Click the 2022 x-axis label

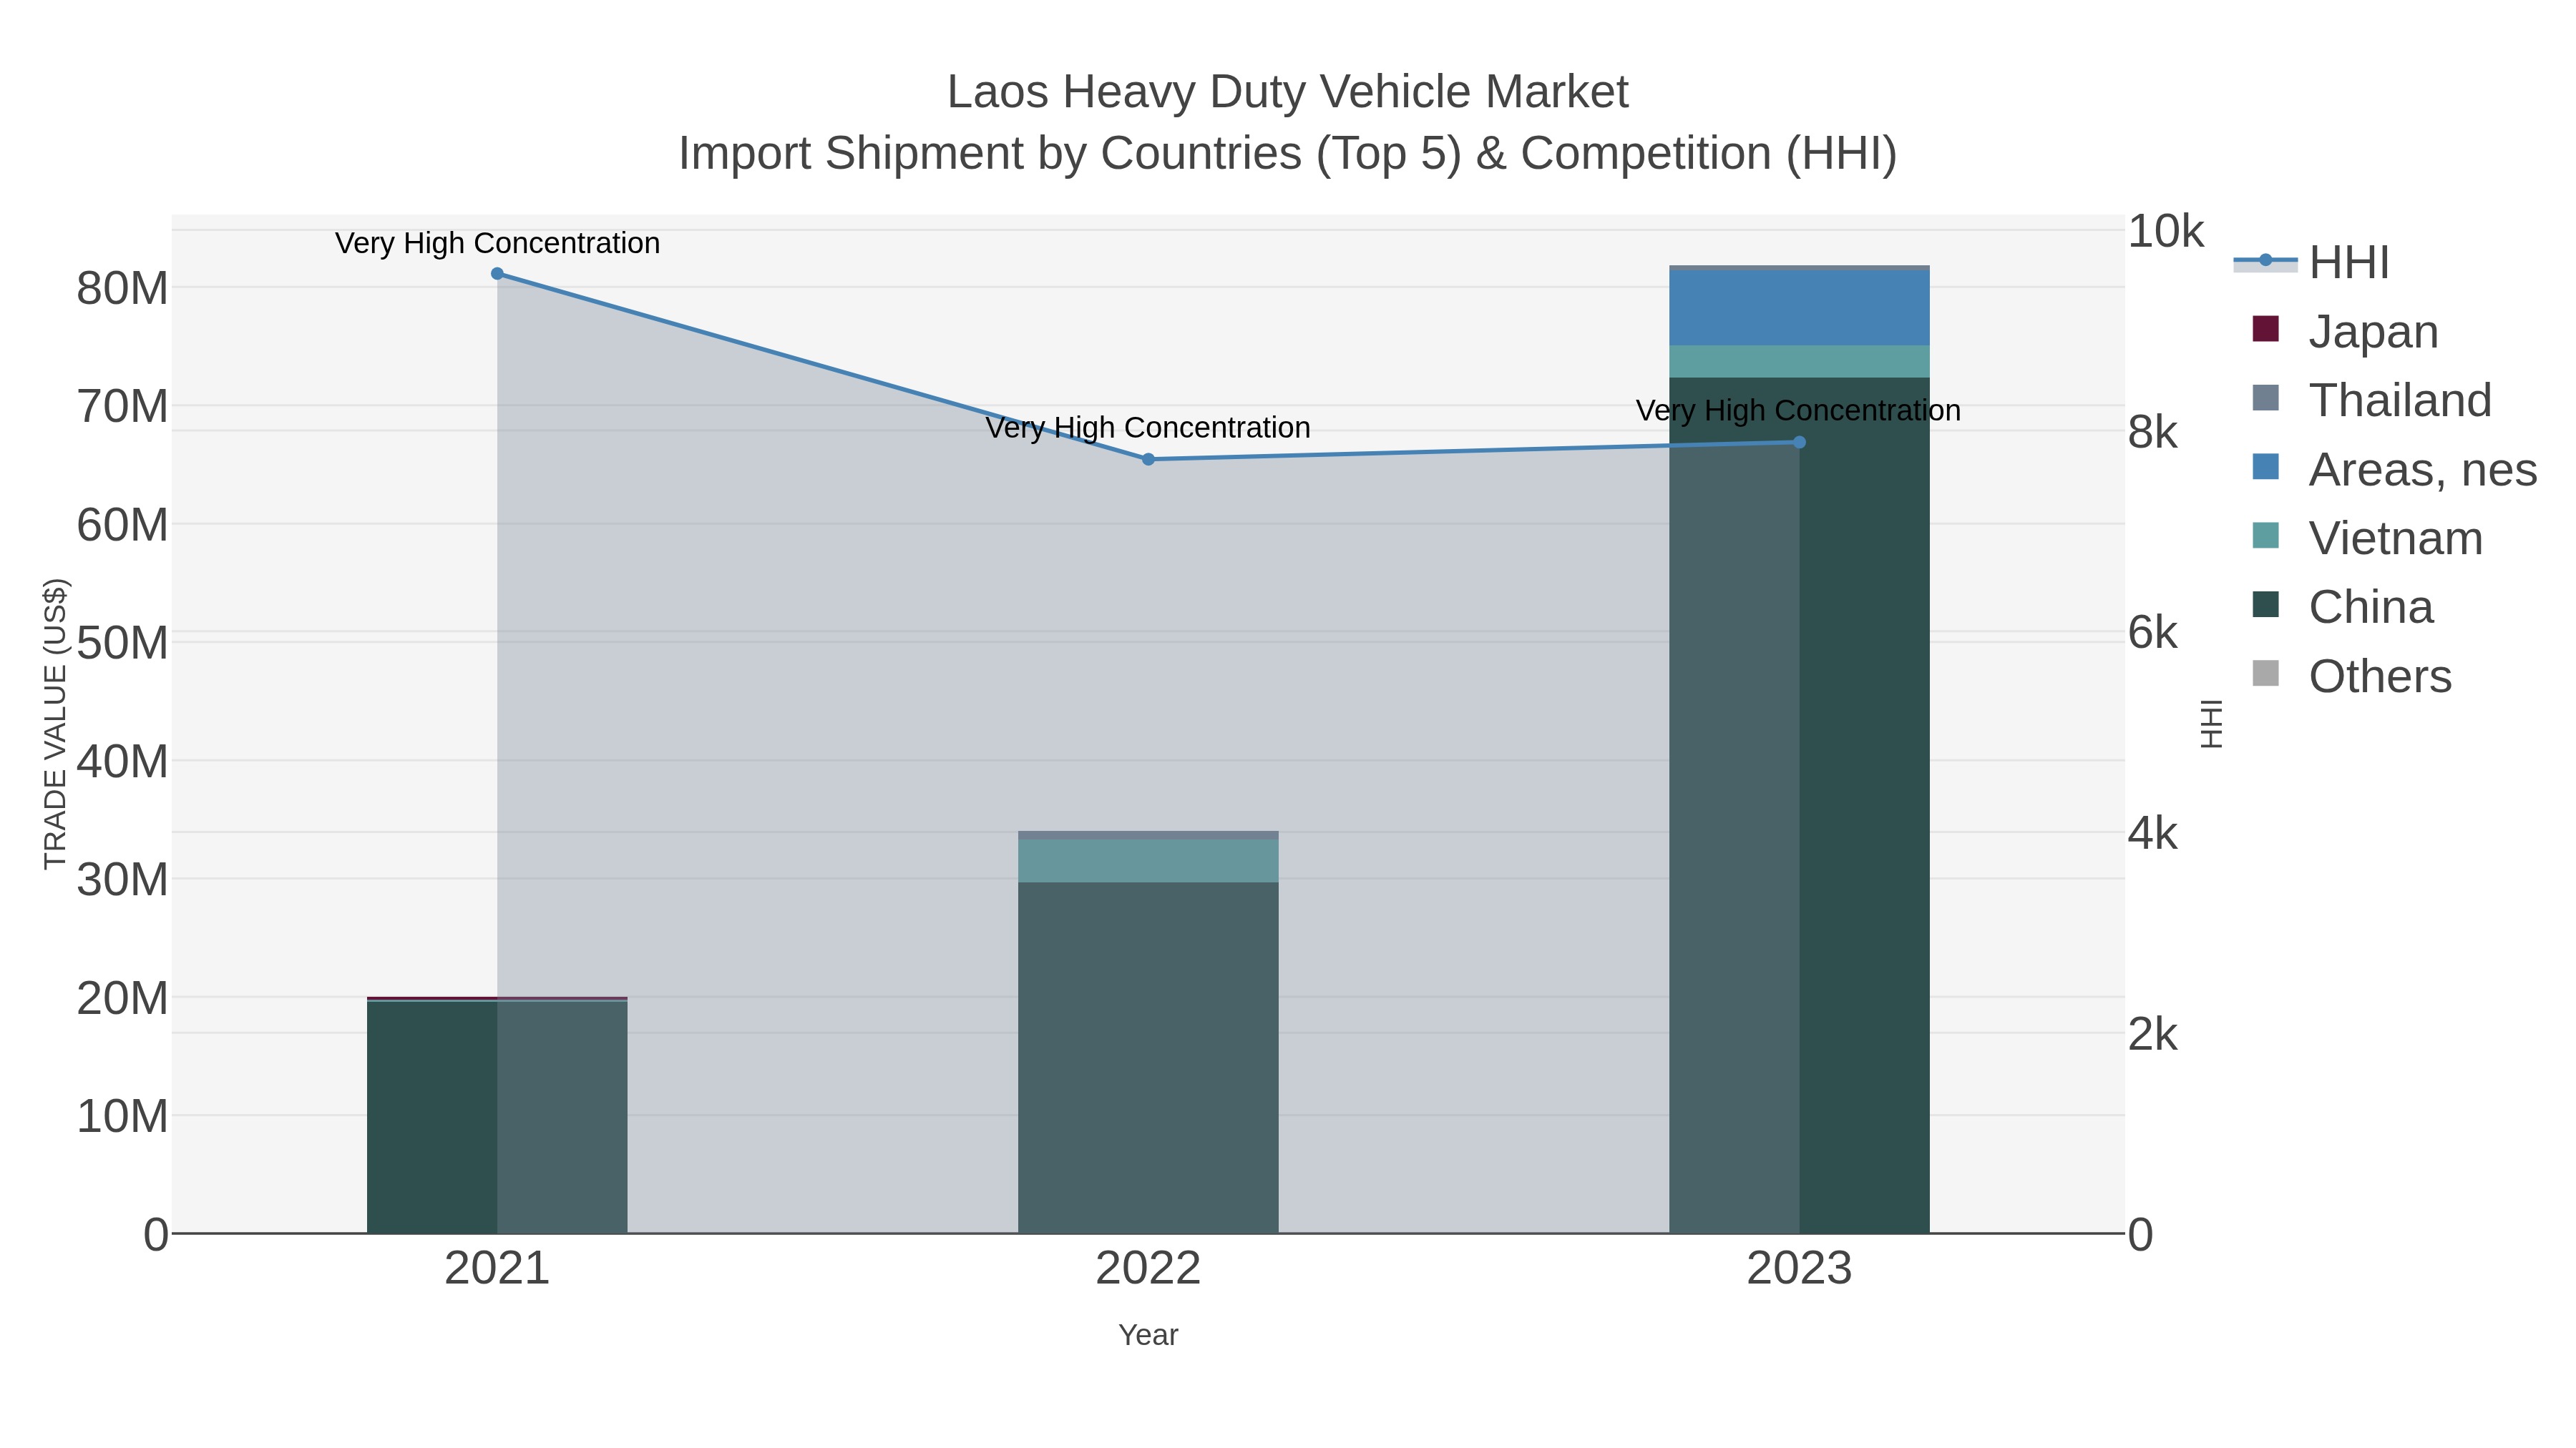pyautogui.click(x=1148, y=1269)
